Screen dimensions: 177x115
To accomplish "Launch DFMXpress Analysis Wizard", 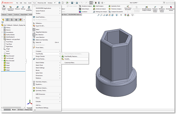I will pos(162,9).
